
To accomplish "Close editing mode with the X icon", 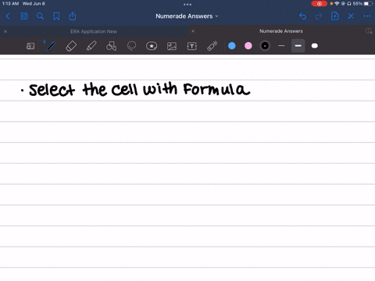I will pyautogui.click(x=351, y=16).
